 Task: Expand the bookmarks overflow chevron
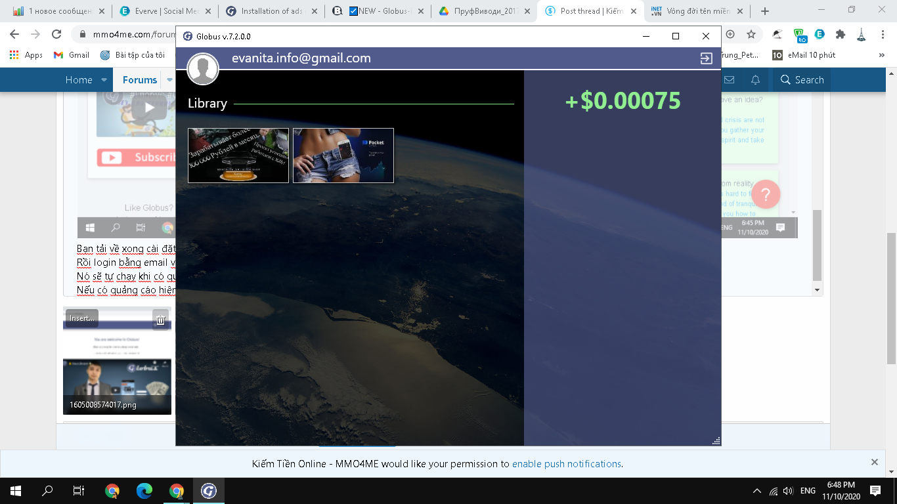881,55
